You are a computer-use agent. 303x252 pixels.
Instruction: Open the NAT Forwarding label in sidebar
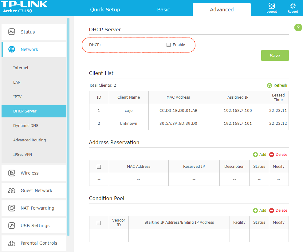(37, 208)
